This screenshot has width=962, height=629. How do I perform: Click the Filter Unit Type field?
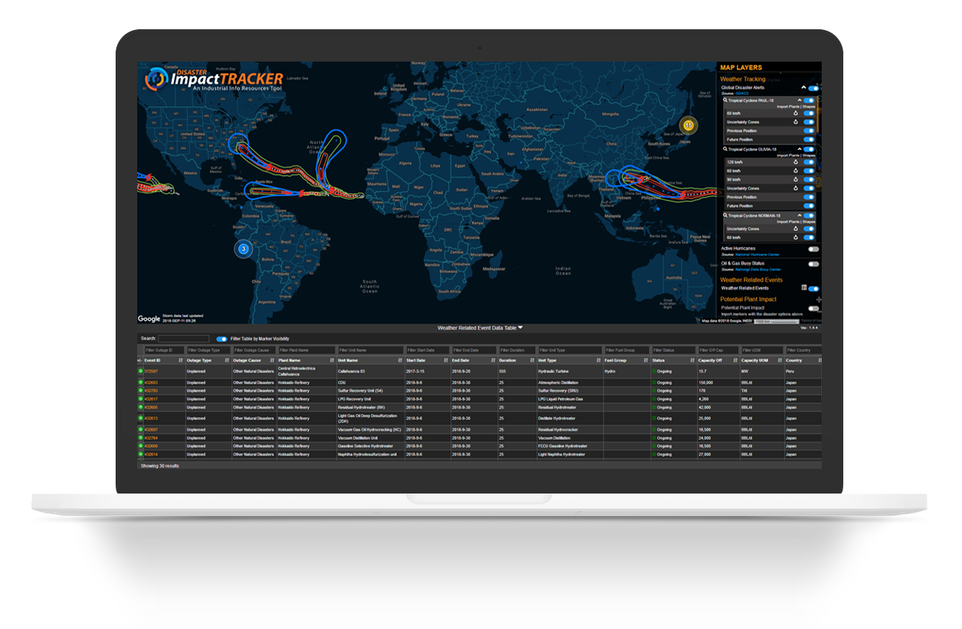[x=570, y=350]
